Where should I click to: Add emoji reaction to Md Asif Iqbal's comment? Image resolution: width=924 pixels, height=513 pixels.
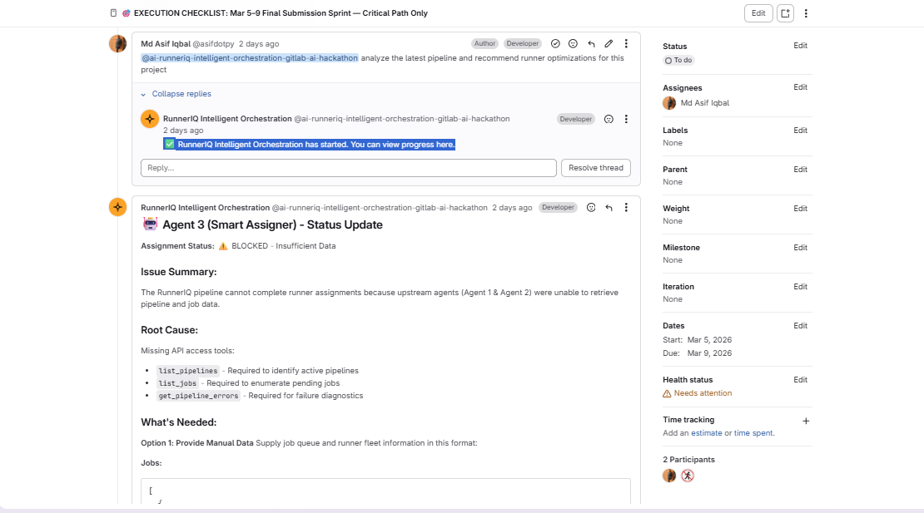[573, 43]
